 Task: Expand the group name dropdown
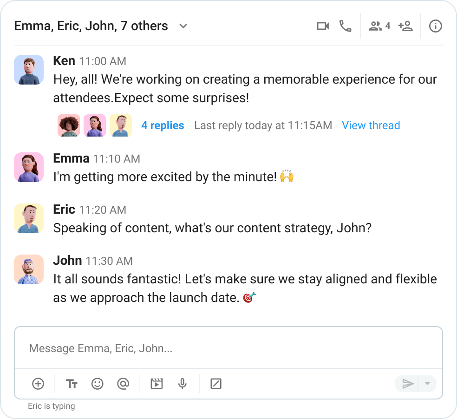[183, 26]
